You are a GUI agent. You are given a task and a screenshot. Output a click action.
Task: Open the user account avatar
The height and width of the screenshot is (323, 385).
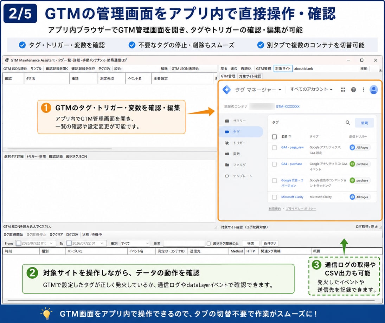373,90
